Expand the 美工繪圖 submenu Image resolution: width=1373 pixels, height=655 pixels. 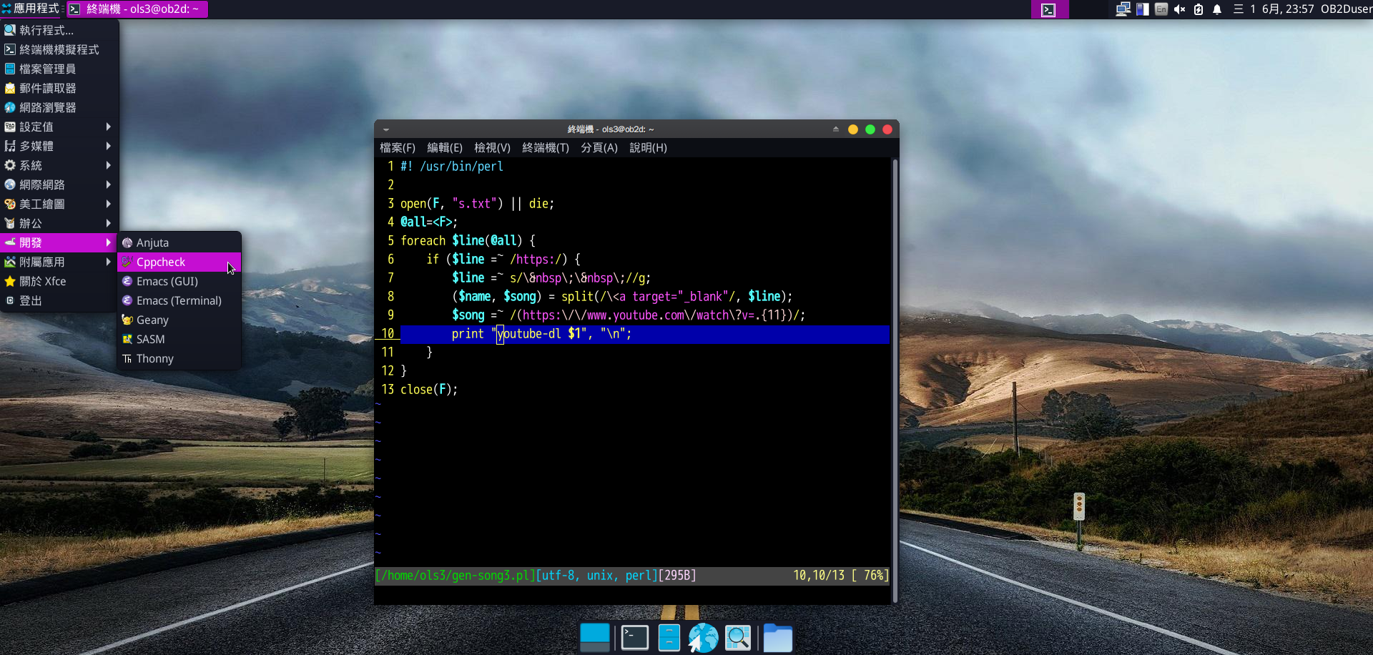tap(59, 204)
